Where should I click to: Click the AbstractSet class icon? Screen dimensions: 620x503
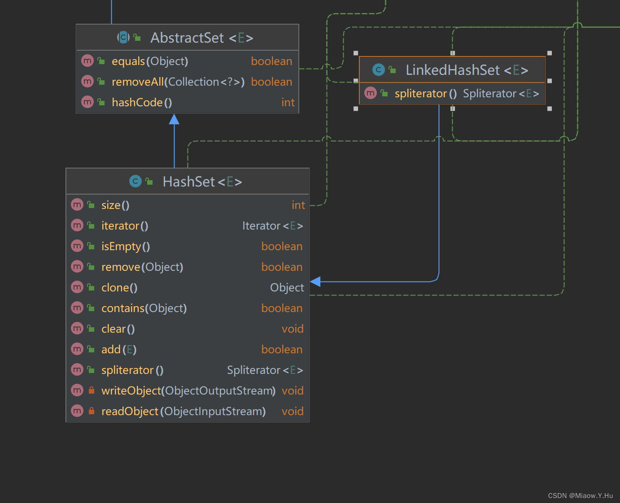tap(123, 37)
